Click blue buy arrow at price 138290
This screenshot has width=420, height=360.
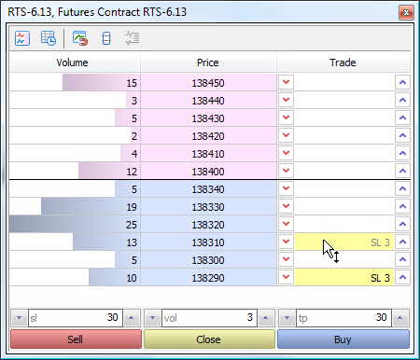(x=402, y=277)
